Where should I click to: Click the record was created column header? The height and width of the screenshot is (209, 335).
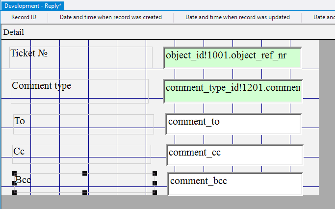[111, 17]
